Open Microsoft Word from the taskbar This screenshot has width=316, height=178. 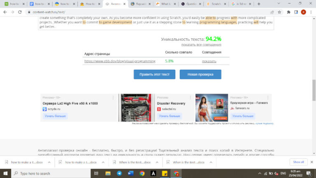(x=131, y=173)
